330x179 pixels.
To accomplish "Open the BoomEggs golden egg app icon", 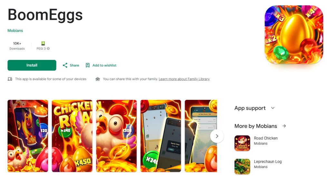I will click(294, 35).
